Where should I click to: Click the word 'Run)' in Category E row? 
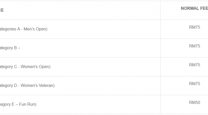tap(32, 104)
